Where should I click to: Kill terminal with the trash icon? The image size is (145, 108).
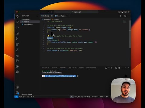119,68
